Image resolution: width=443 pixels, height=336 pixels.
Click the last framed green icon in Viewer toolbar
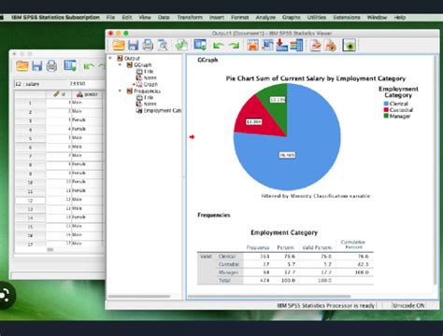[x=350, y=46]
